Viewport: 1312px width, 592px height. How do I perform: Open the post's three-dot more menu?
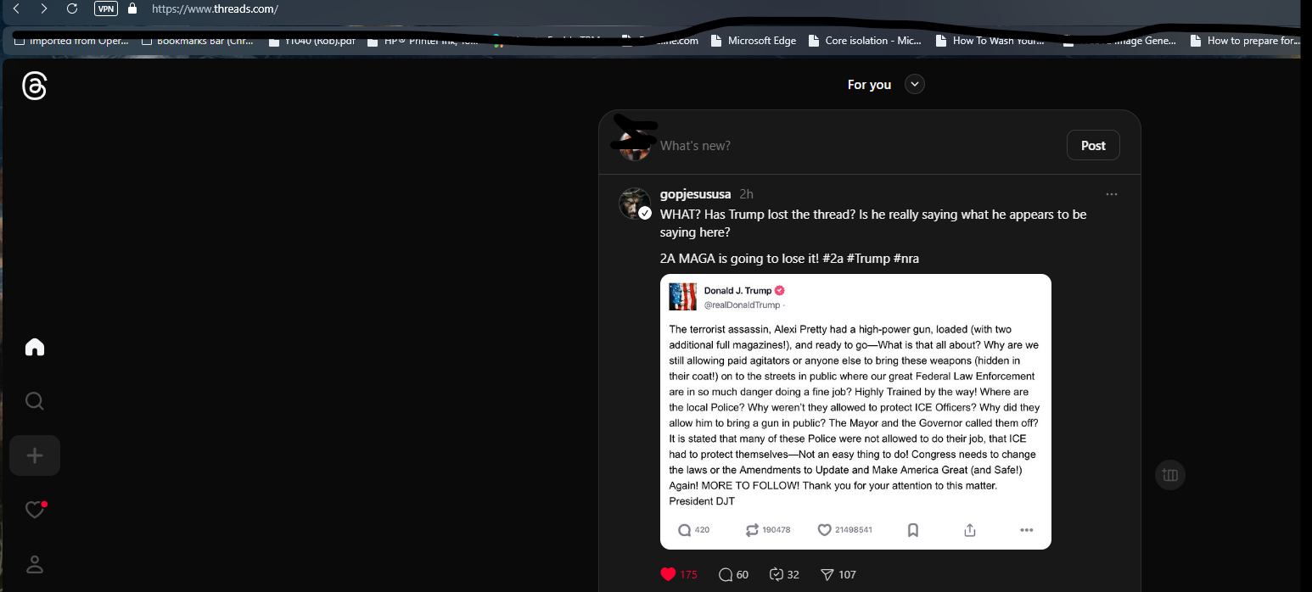pos(1112,194)
